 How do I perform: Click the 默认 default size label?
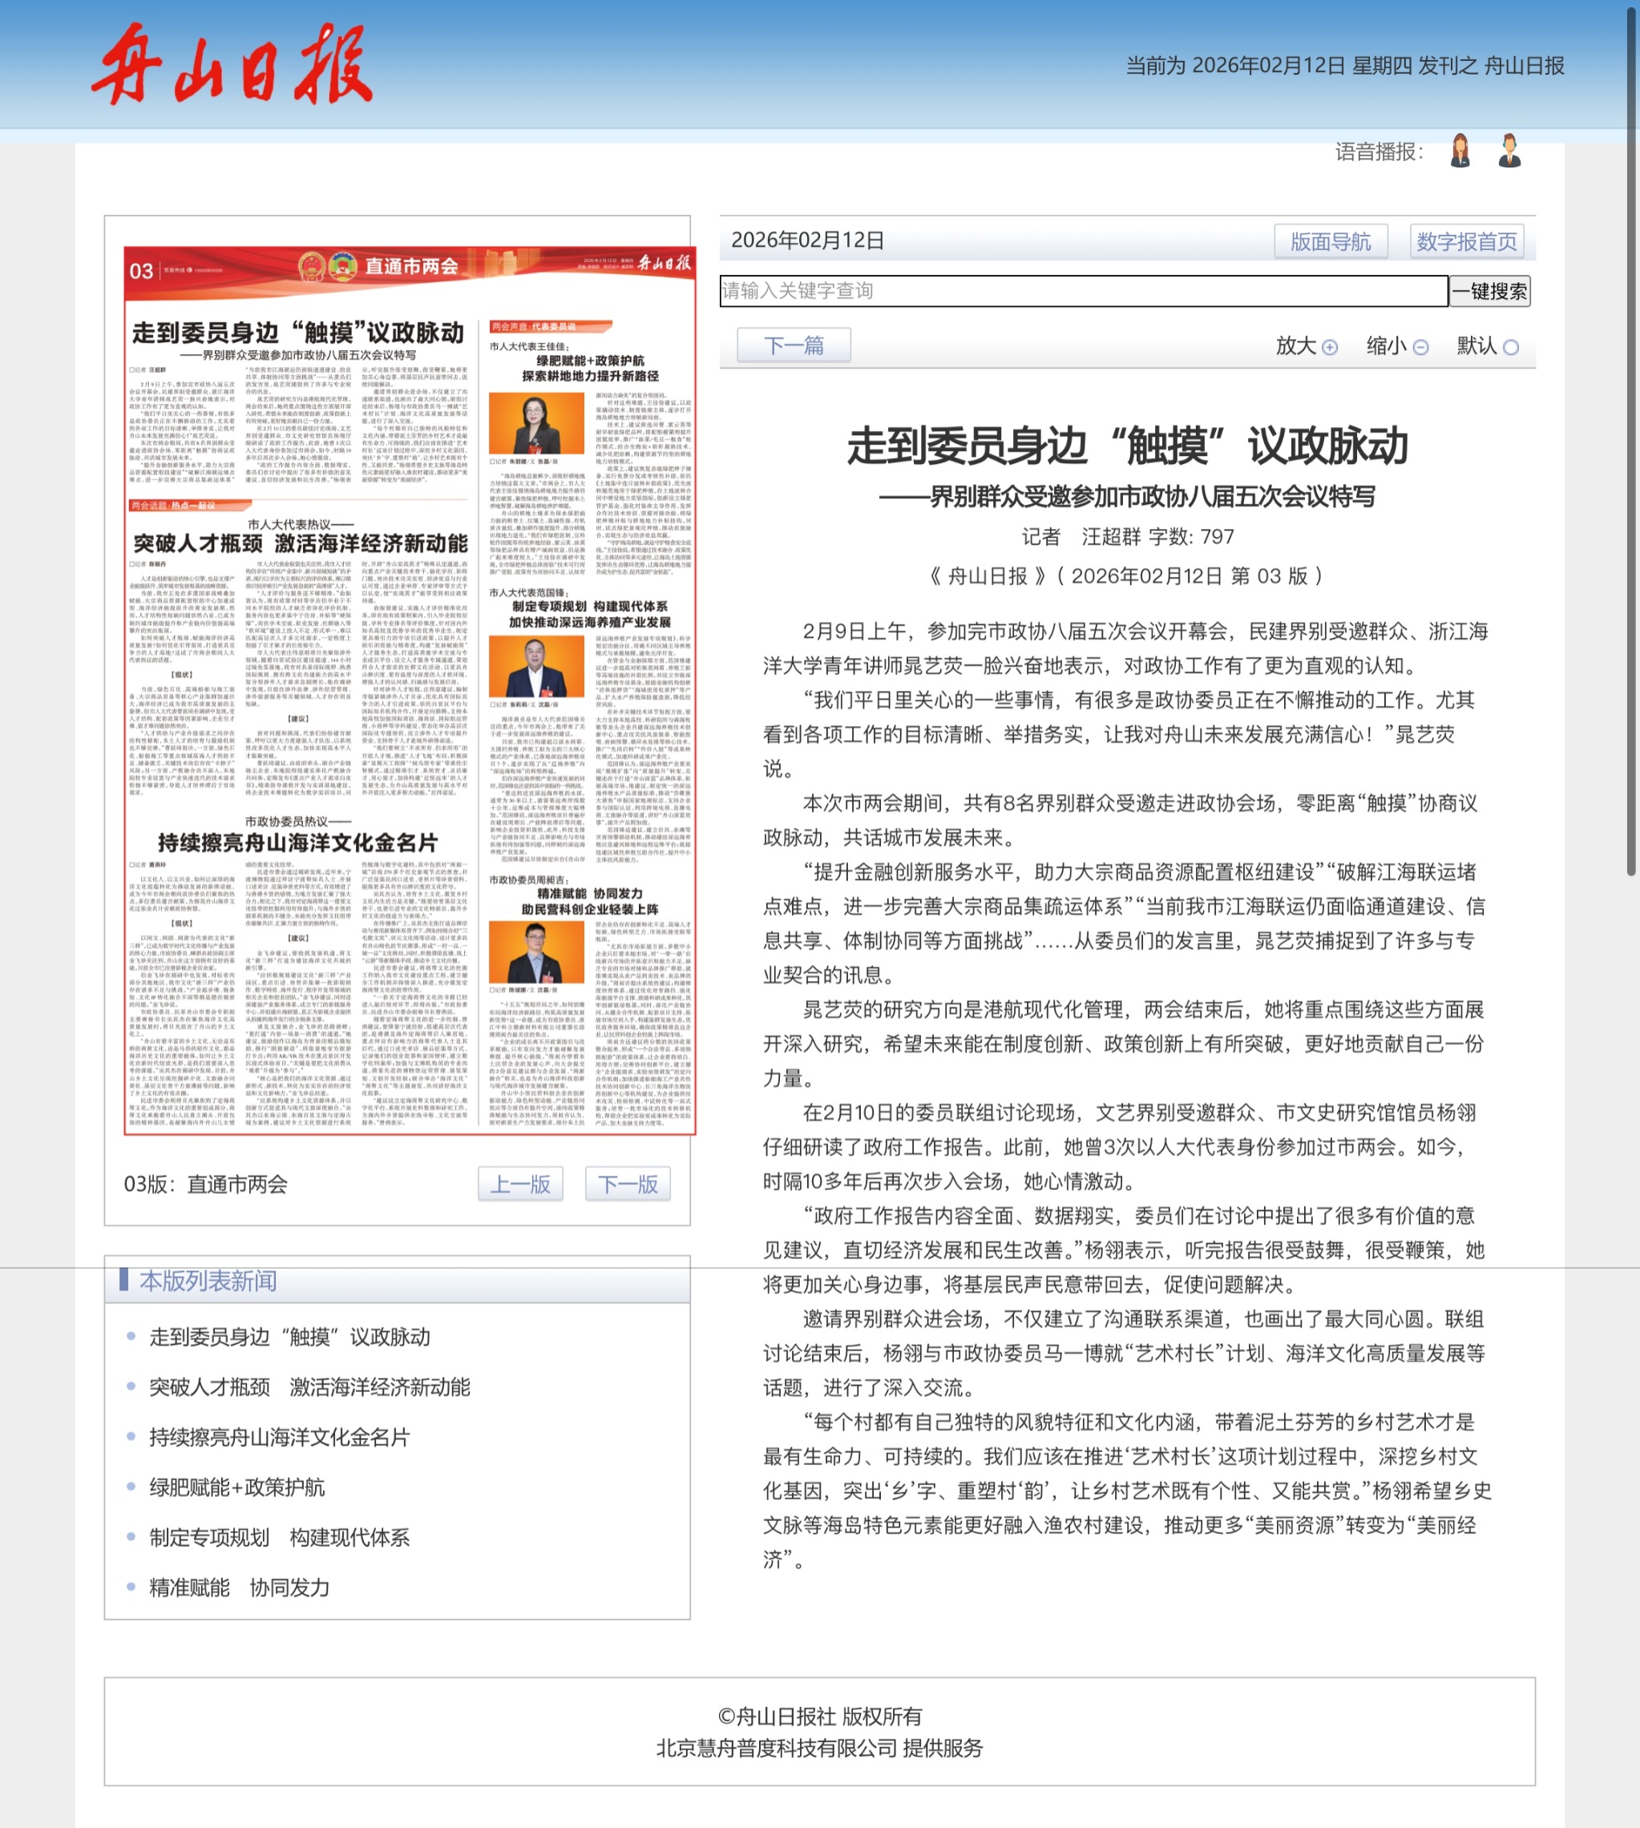1477,346
